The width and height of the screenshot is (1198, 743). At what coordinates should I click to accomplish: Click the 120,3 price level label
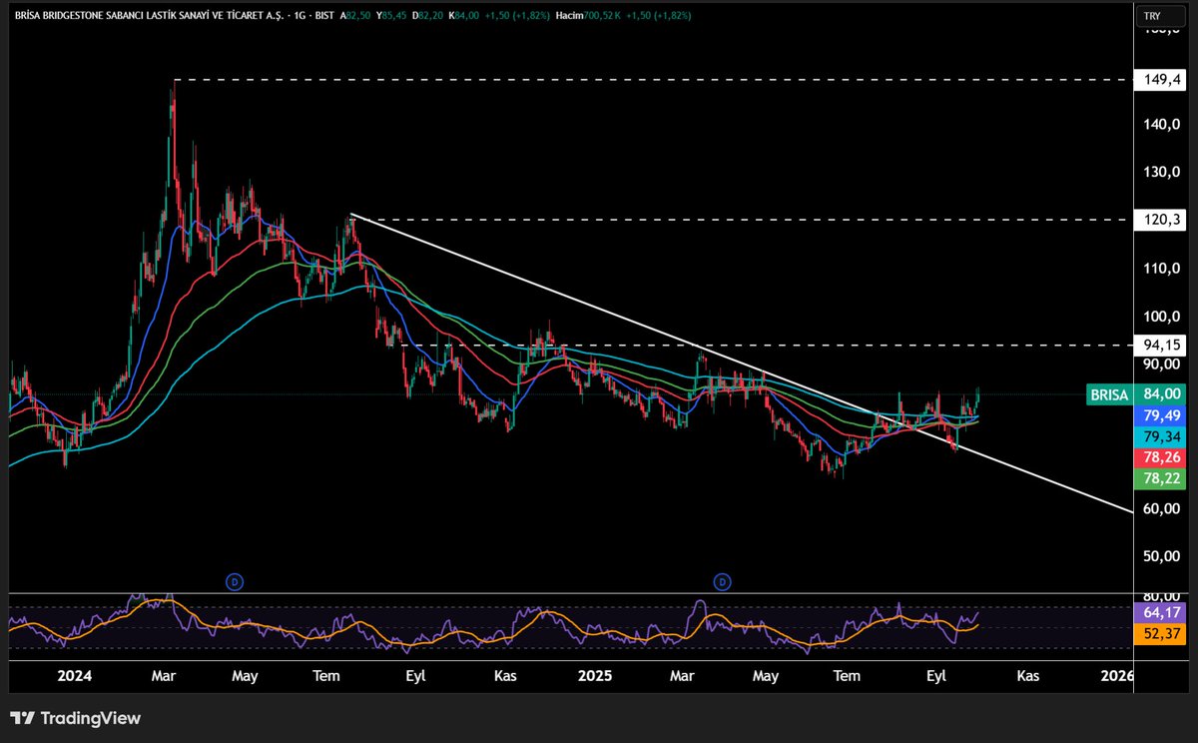pos(1161,220)
